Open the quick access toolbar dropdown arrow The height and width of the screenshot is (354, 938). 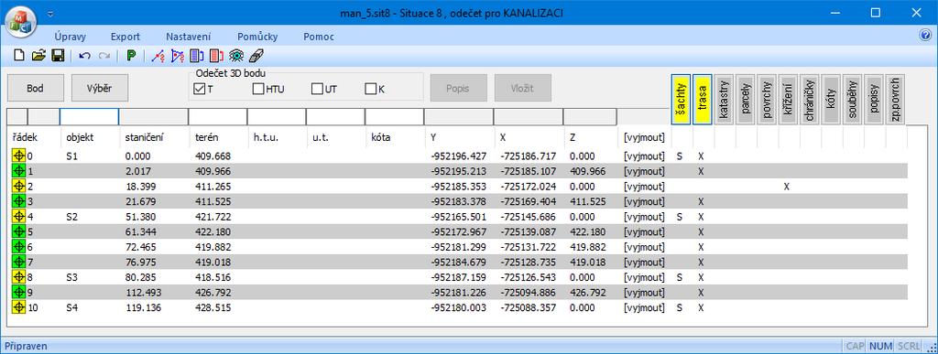tap(51, 13)
